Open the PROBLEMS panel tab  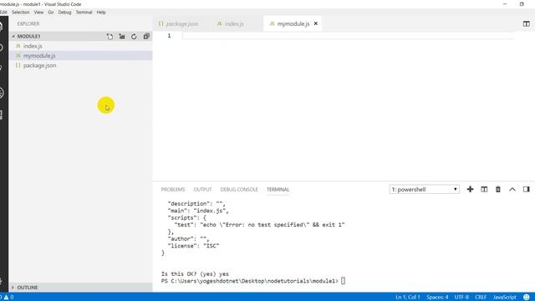[173, 190]
